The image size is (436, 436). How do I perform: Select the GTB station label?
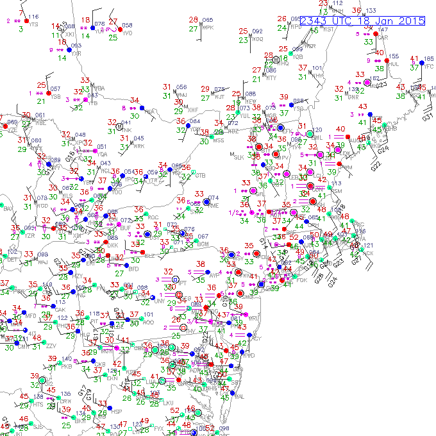[200, 176]
